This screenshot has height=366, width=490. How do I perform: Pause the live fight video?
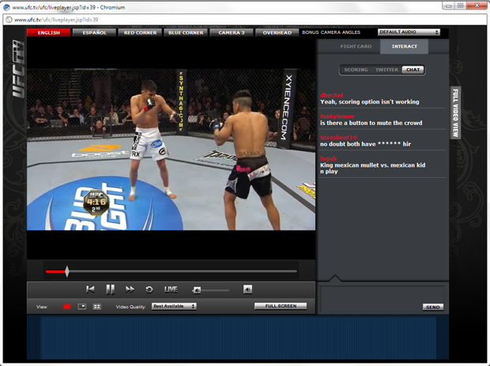110,289
